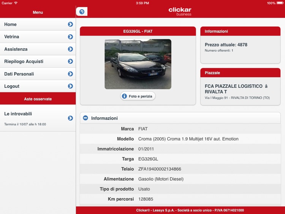This screenshot has height=214, width=285.
Task: Click the arrow icon next to Le introvabili
Action: [x=70, y=118]
